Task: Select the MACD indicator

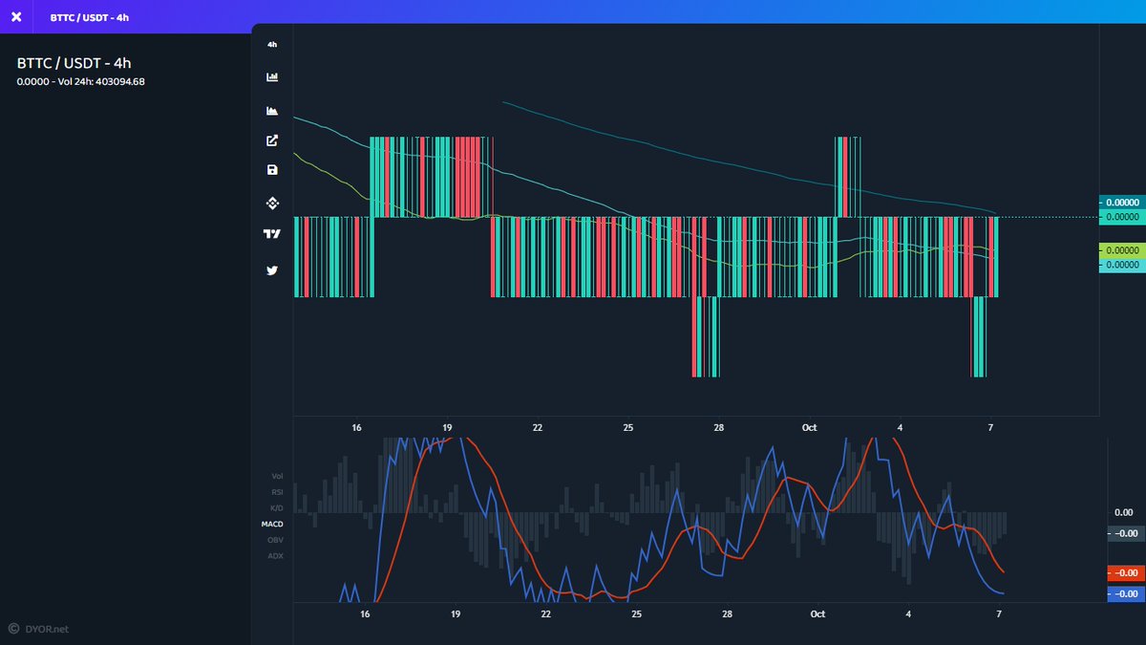Action: pyautogui.click(x=272, y=524)
